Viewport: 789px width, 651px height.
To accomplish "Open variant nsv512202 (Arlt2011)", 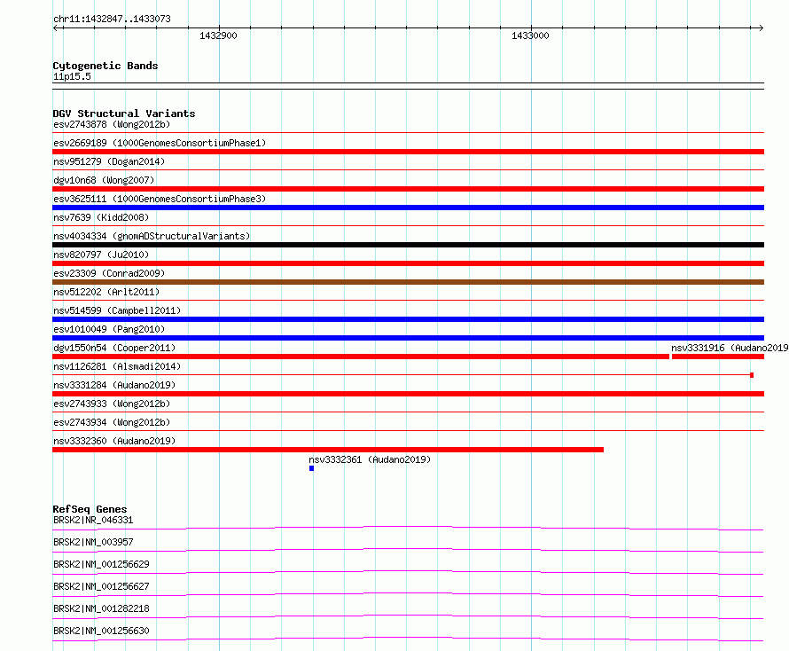I will (x=106, y=292).
